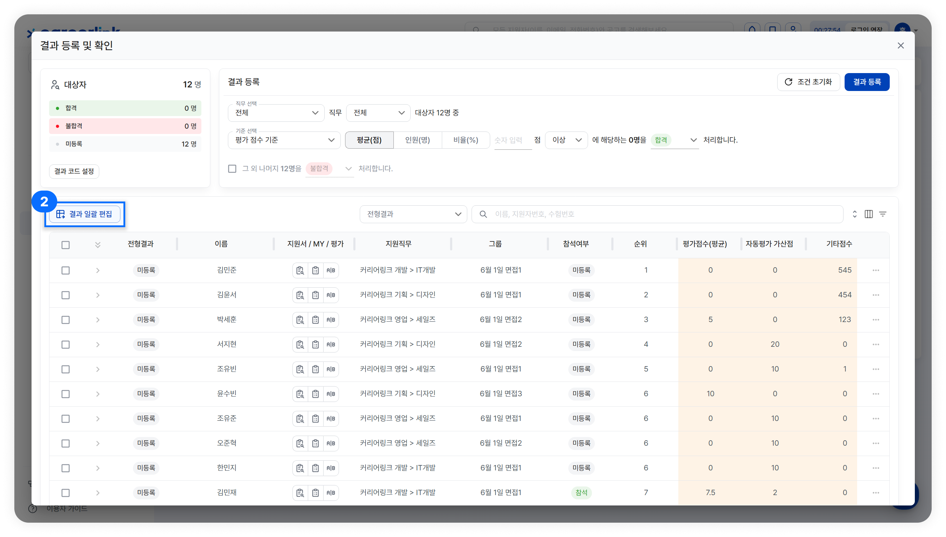Expand all rows with header double chevron
Screen dimensions: 946x537
[x=98, y=245]
